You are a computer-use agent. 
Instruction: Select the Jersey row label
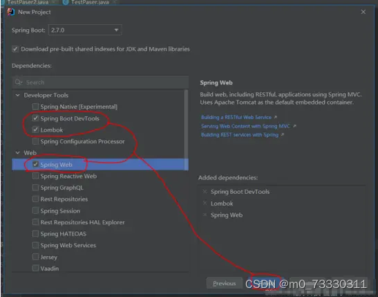click(48, 257)
